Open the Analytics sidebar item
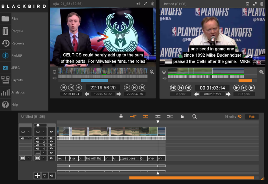Viewport: 268px width, 184px height. (6, 92)
